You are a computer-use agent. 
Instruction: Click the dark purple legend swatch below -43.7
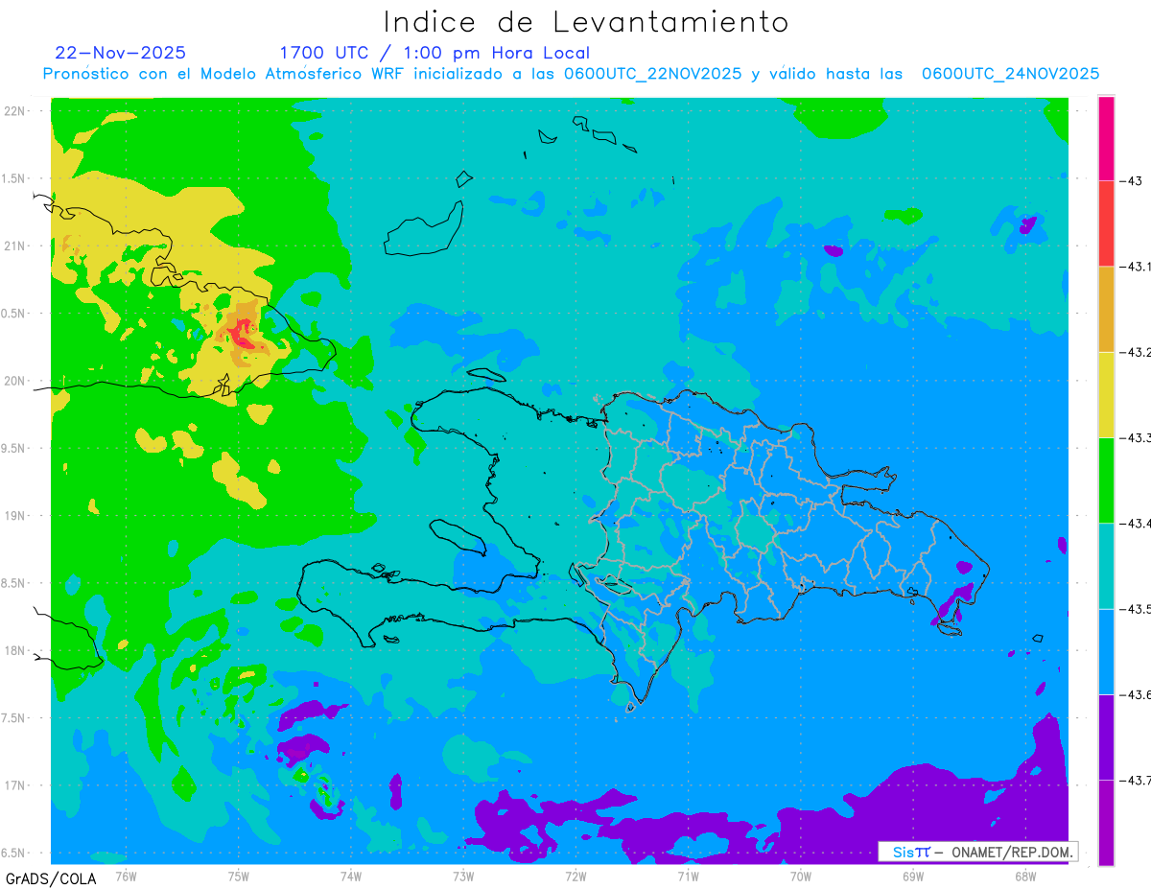tap(1106, 823)
